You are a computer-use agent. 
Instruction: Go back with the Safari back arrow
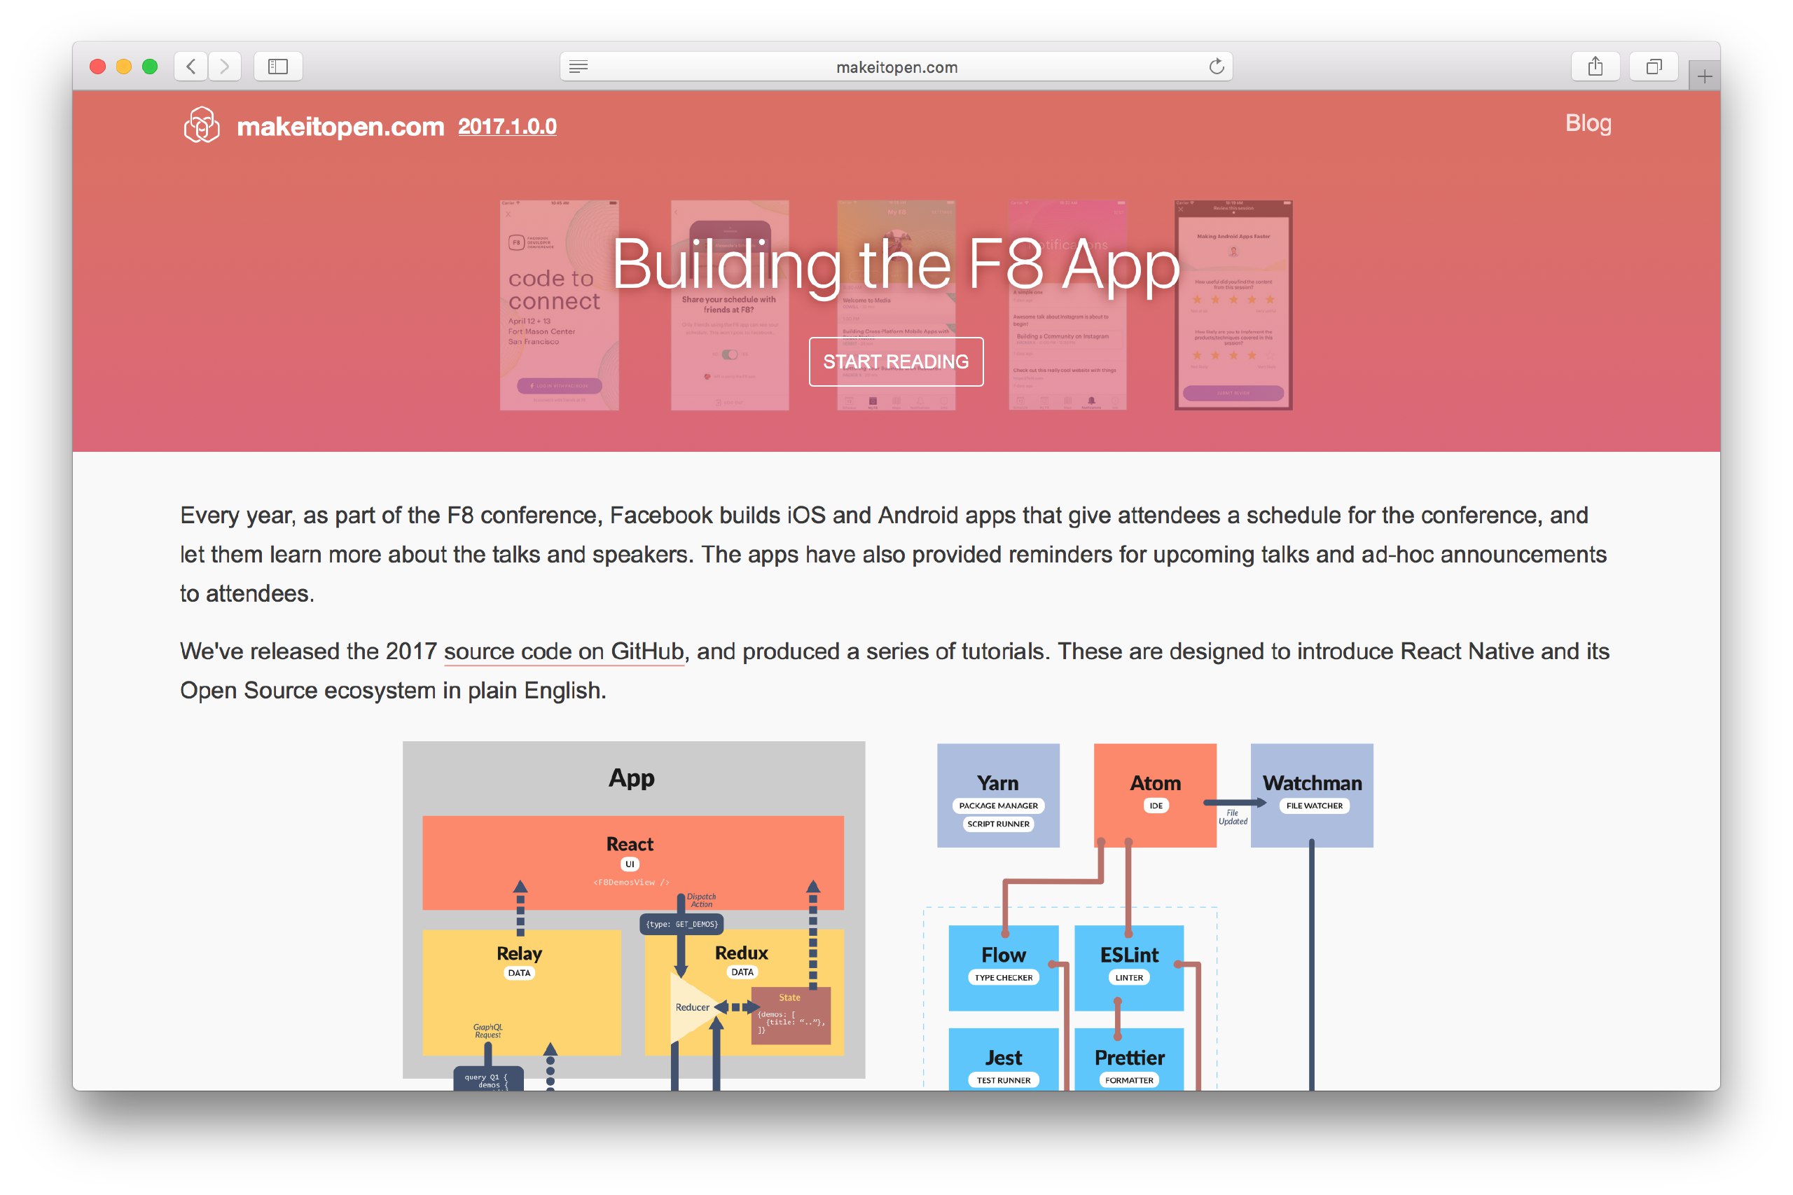tap(191, 67)
